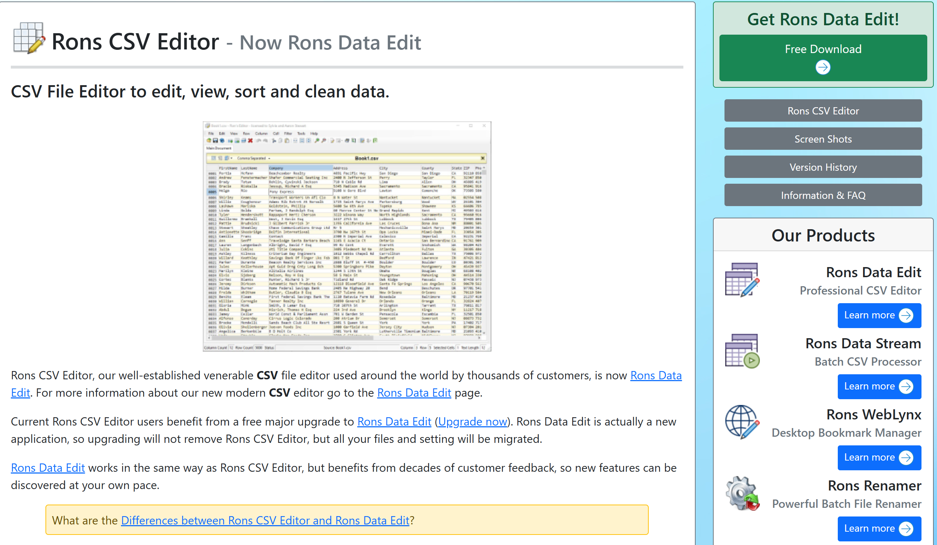This screenshot has height=545, width=937.
Task: Click the green Free Download button
Action: pos(823,58)
